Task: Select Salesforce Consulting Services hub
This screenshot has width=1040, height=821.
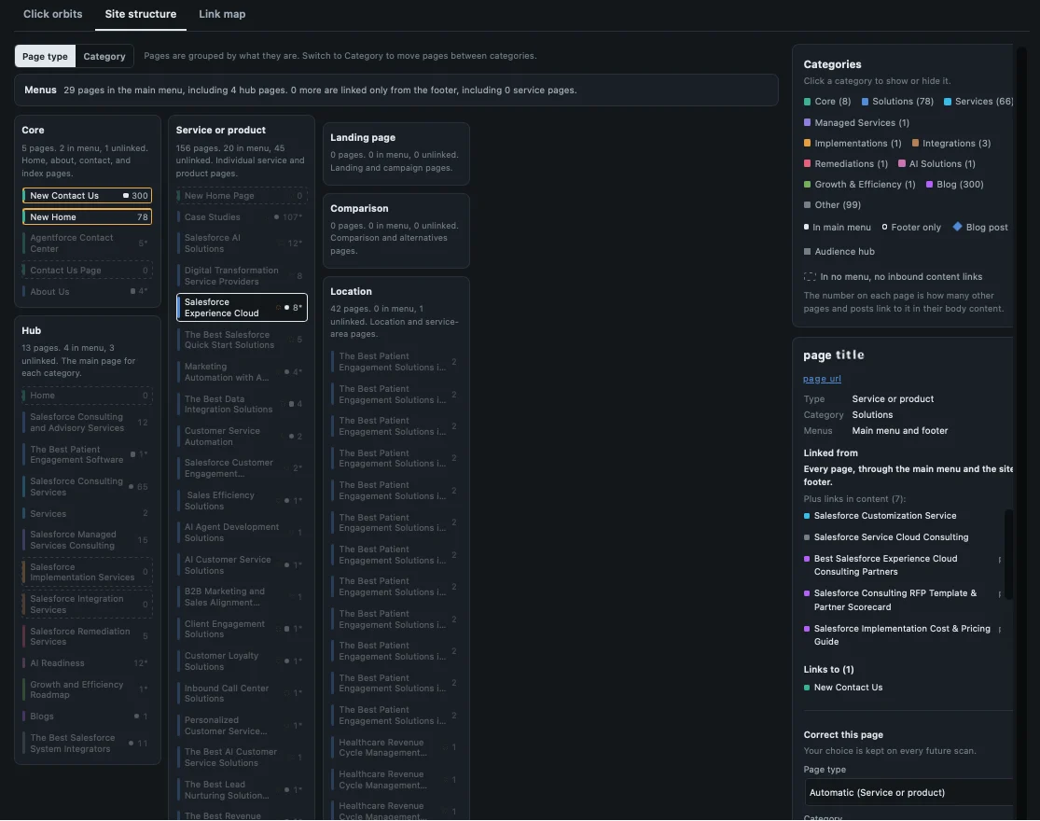Action: point(87,487)
